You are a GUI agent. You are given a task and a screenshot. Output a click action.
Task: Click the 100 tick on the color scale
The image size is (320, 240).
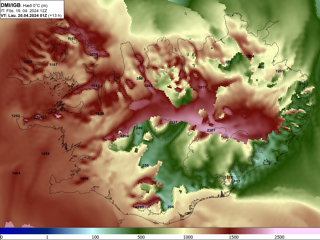pos(95,237)
